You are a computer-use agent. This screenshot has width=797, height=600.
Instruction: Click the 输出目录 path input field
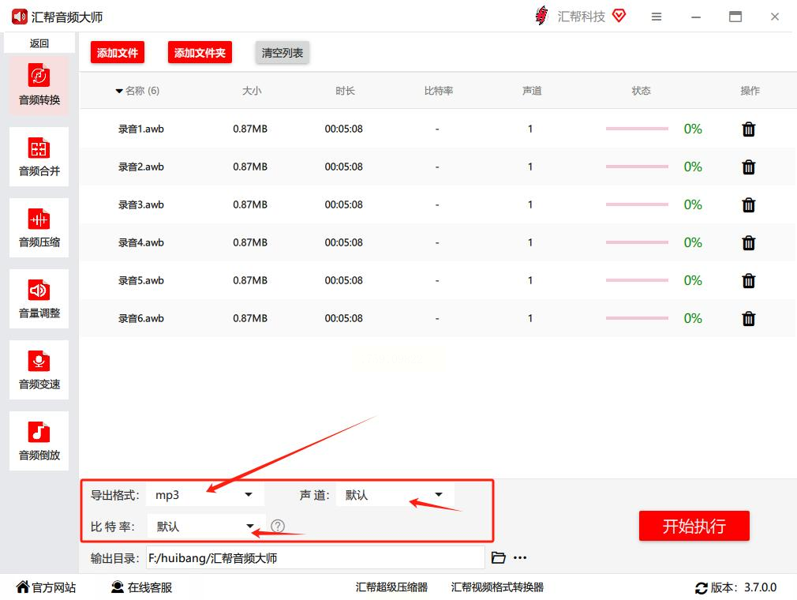[315, 558]
